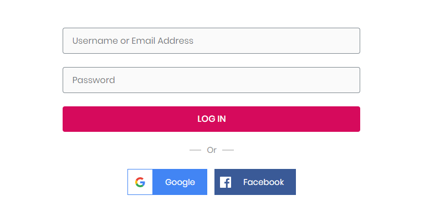Viewport: 440px width, 221px height.
Task: Click the 'LOG IN' text on the button
Action: click(x=212, y=119)
